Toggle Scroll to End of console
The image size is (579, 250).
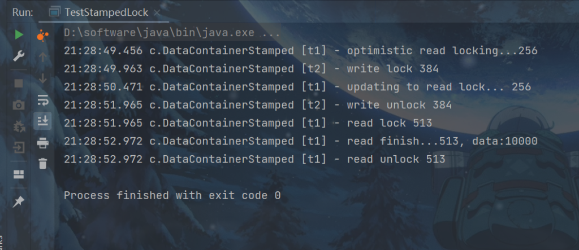click(x=42, y=121)
